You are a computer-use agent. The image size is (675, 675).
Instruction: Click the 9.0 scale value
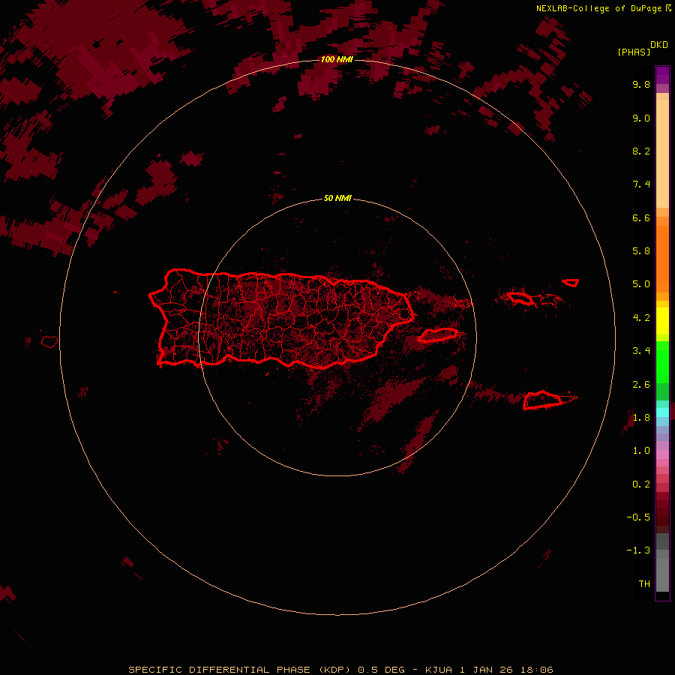pyautogui.click(x=641, y=118)
